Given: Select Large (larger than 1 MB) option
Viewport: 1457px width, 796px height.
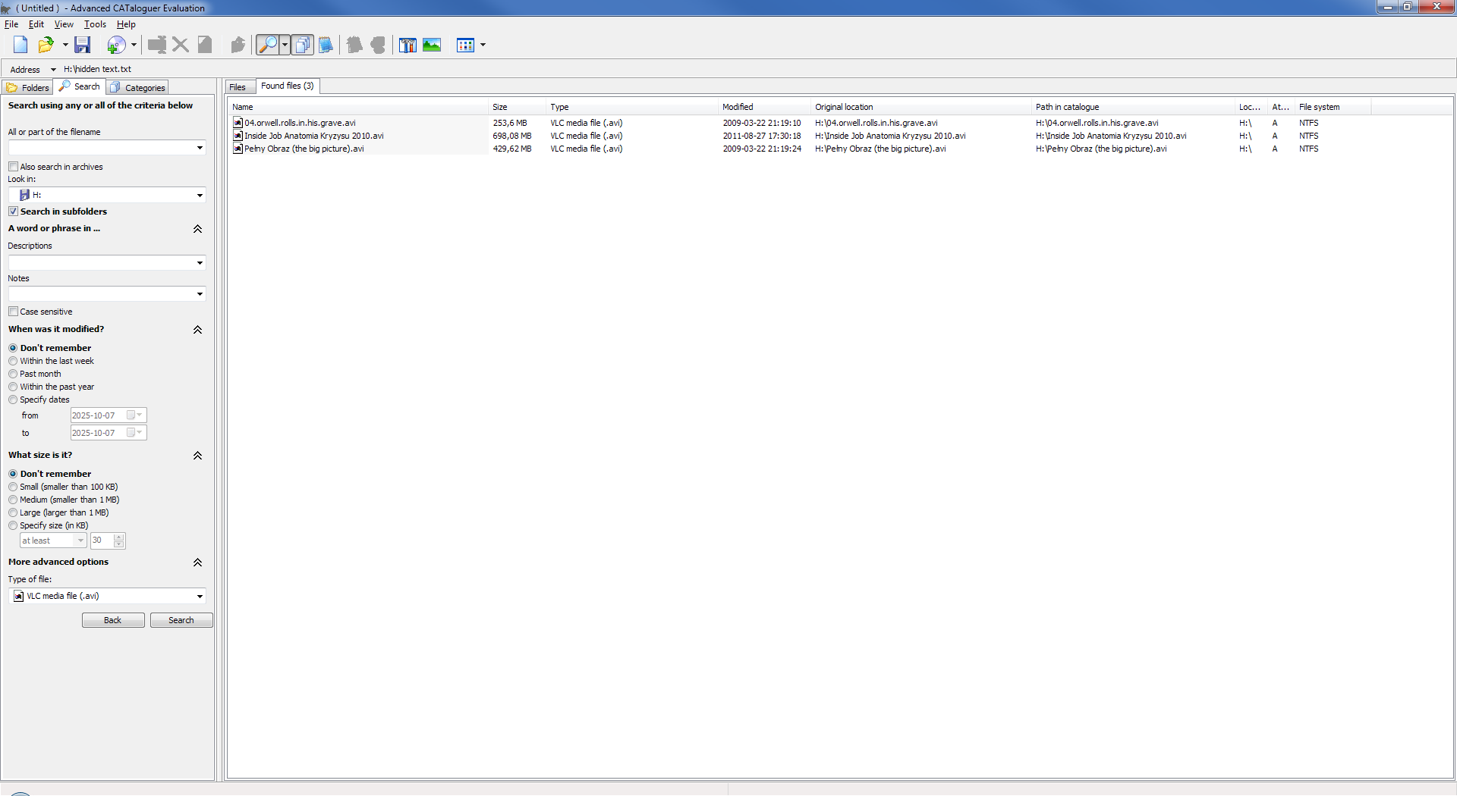Looking at the screenshot, I should click(13, 513).
